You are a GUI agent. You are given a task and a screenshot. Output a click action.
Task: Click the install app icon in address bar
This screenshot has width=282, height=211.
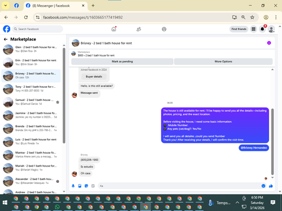point(235,17)
